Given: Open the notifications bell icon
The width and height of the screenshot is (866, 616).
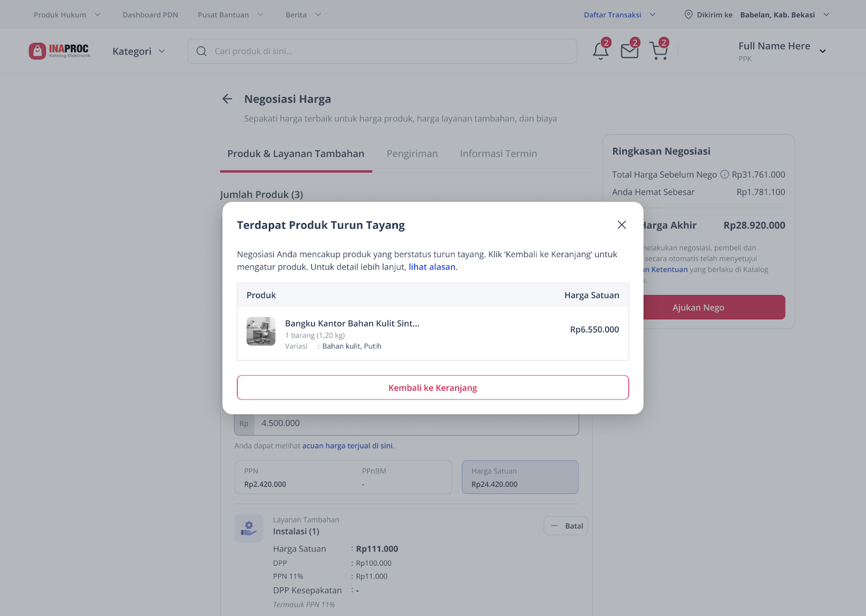Looking at the screenshot, I should coord(600,51).
